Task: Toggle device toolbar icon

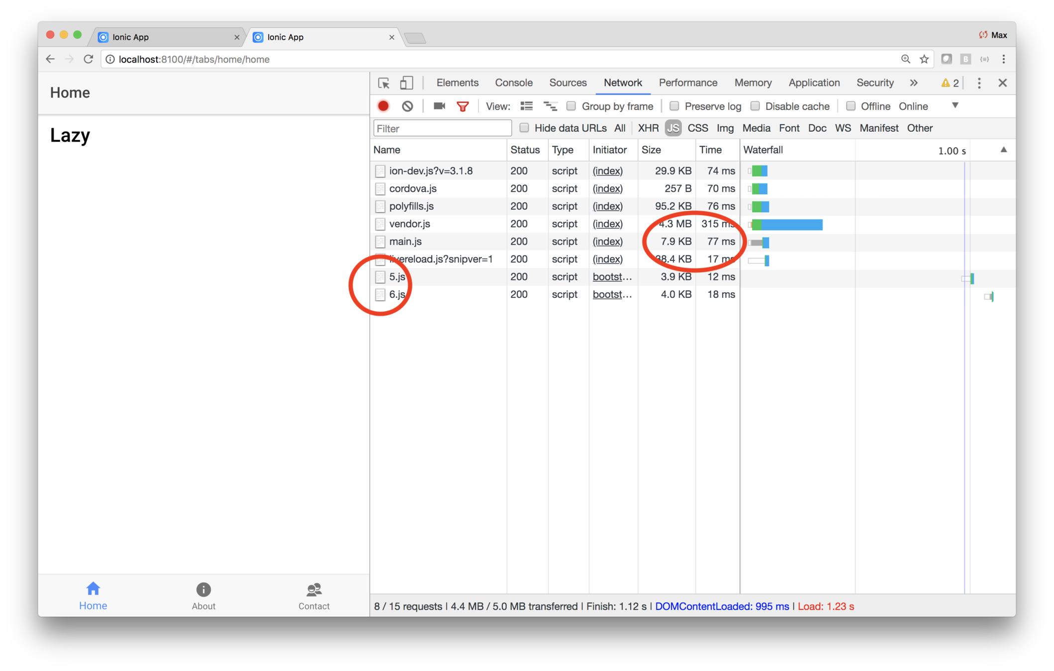Action: 406,83
